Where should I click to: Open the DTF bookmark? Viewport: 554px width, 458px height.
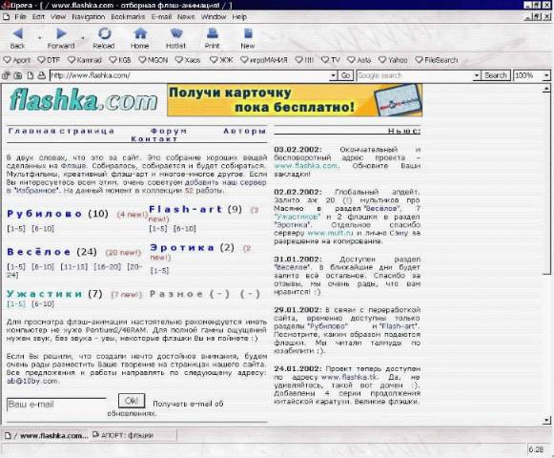50,60
